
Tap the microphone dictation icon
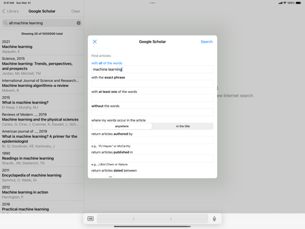214,218
